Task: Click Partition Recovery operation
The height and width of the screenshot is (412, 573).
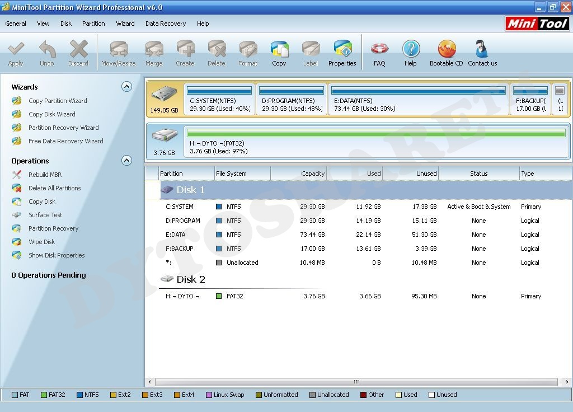Action: 53,228
